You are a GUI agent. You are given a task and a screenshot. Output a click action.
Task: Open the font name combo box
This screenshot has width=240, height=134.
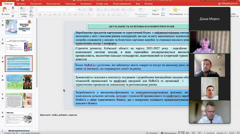pyautogui.click(x=51, y=9)
